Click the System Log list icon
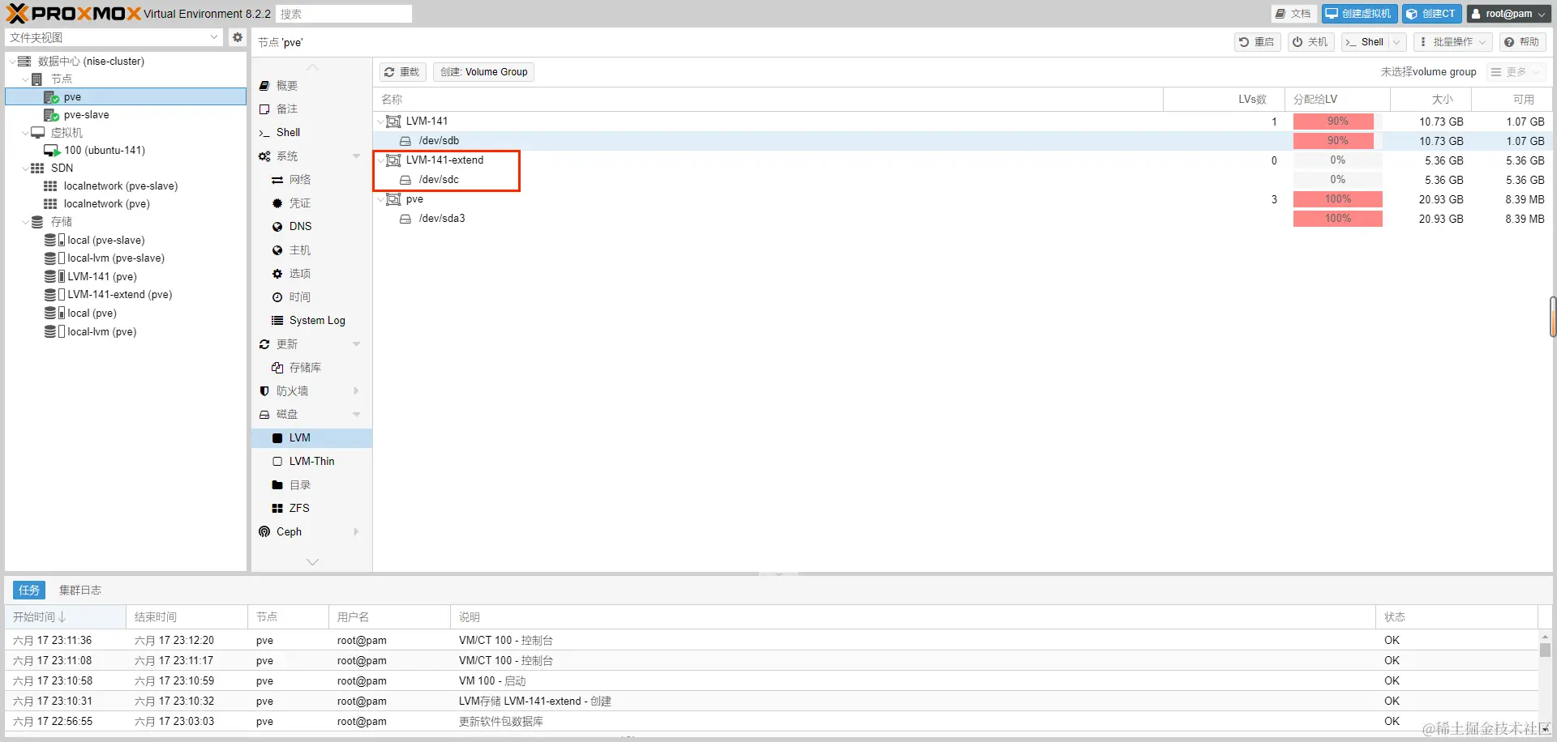Viewport: 1557px width, 742px height. coord(277,321)
